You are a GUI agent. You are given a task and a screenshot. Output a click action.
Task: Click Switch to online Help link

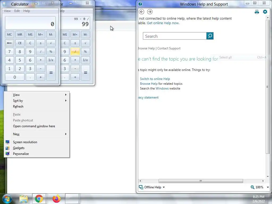pos(155,79)
